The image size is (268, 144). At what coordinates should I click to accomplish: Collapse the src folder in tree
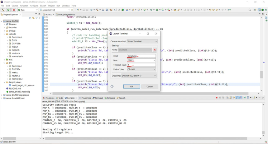5,63
